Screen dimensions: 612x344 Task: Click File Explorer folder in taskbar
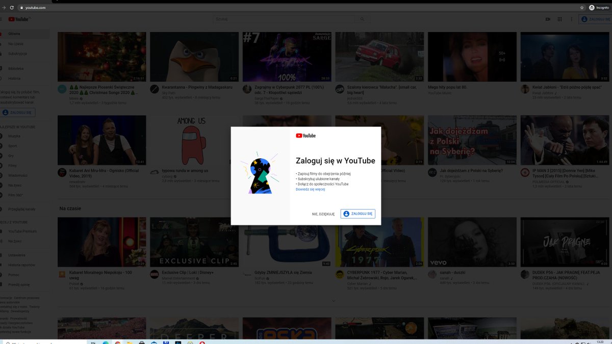click(x=130, y=342)
